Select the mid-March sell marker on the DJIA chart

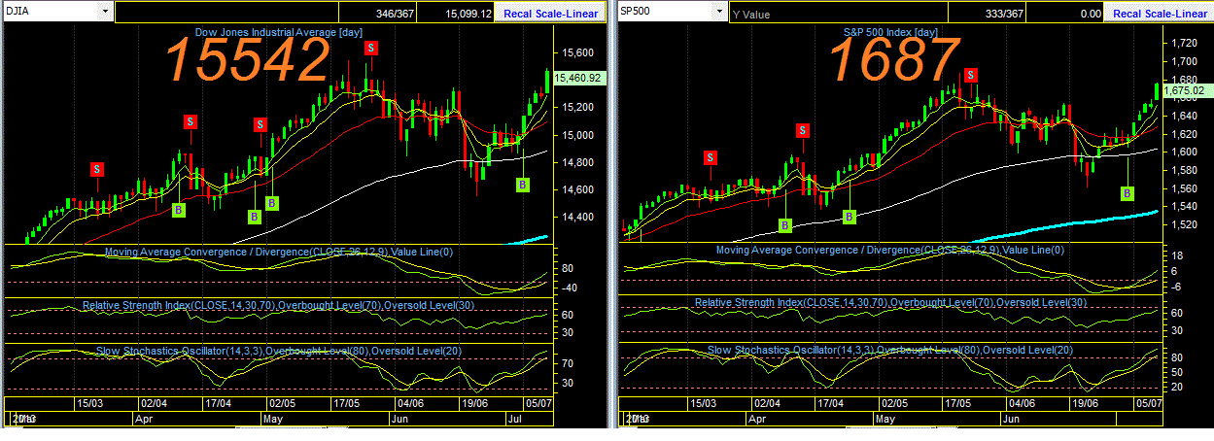[96, 169]
